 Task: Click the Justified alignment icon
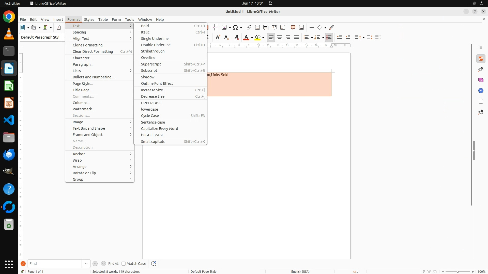[x=296, y=38]
